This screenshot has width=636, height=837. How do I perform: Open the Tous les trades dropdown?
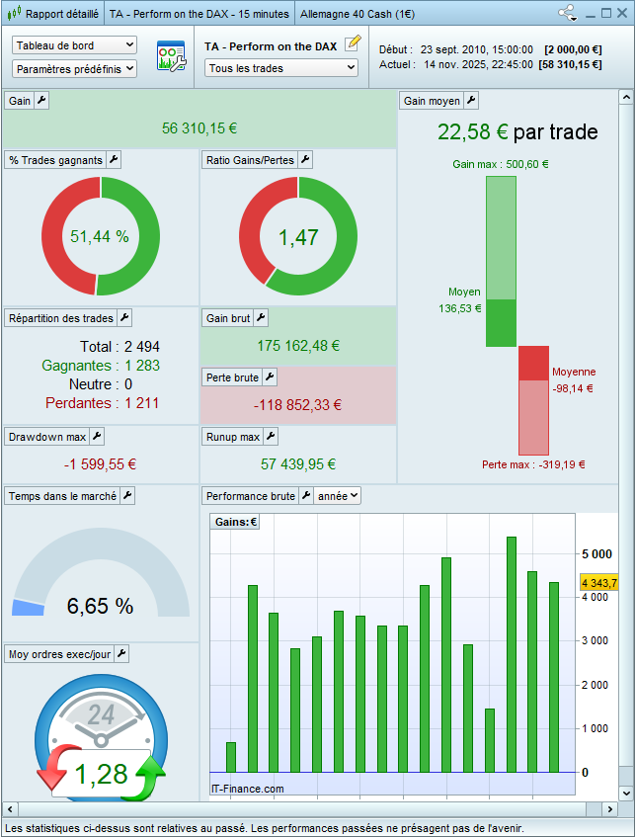281,68
